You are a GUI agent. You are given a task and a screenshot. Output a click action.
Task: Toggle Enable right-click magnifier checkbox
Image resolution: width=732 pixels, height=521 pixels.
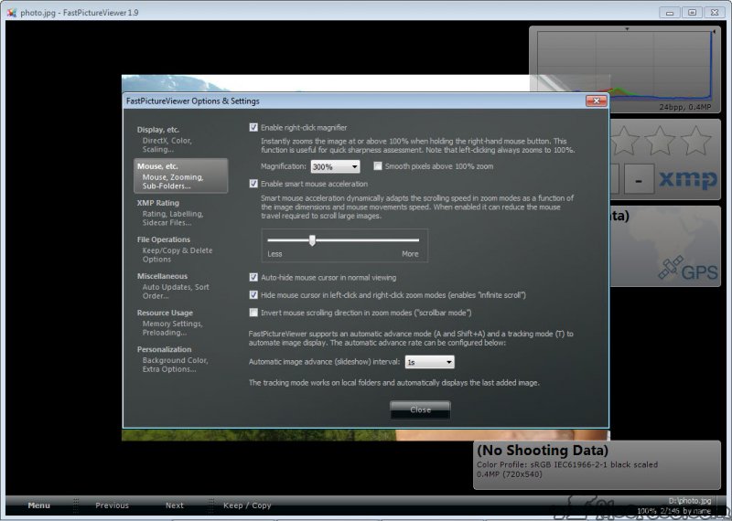tap(253, 127)
